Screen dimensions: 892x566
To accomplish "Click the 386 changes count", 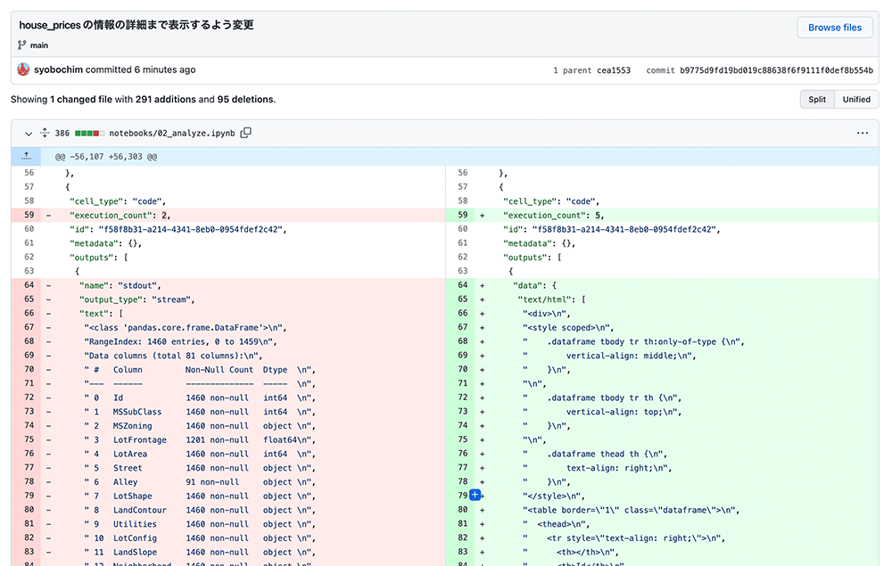I will (x=62, y=133).
